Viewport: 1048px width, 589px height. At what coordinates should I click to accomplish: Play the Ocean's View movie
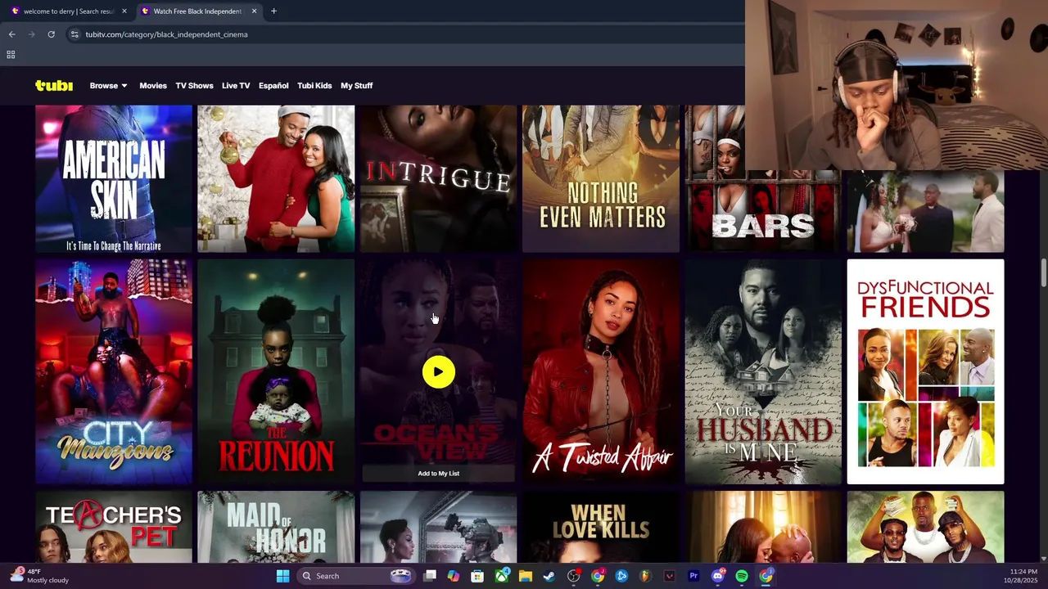click(439, 372)
